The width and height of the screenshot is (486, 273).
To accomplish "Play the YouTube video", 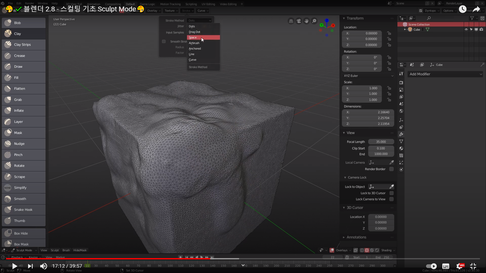I will [x=15, y=266].
